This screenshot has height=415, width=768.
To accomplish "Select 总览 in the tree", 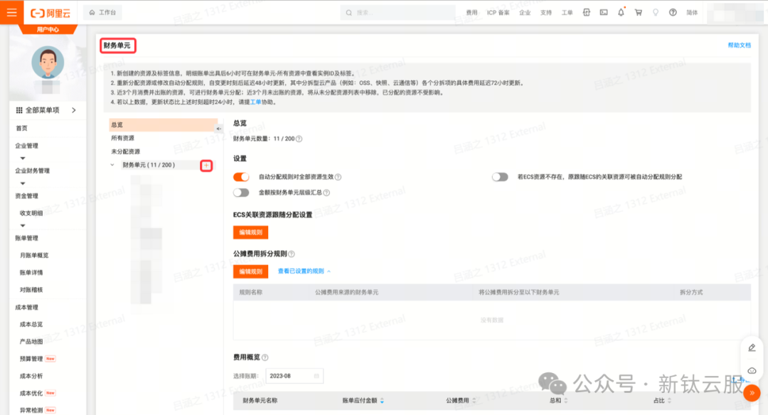I will click(163, 125).
